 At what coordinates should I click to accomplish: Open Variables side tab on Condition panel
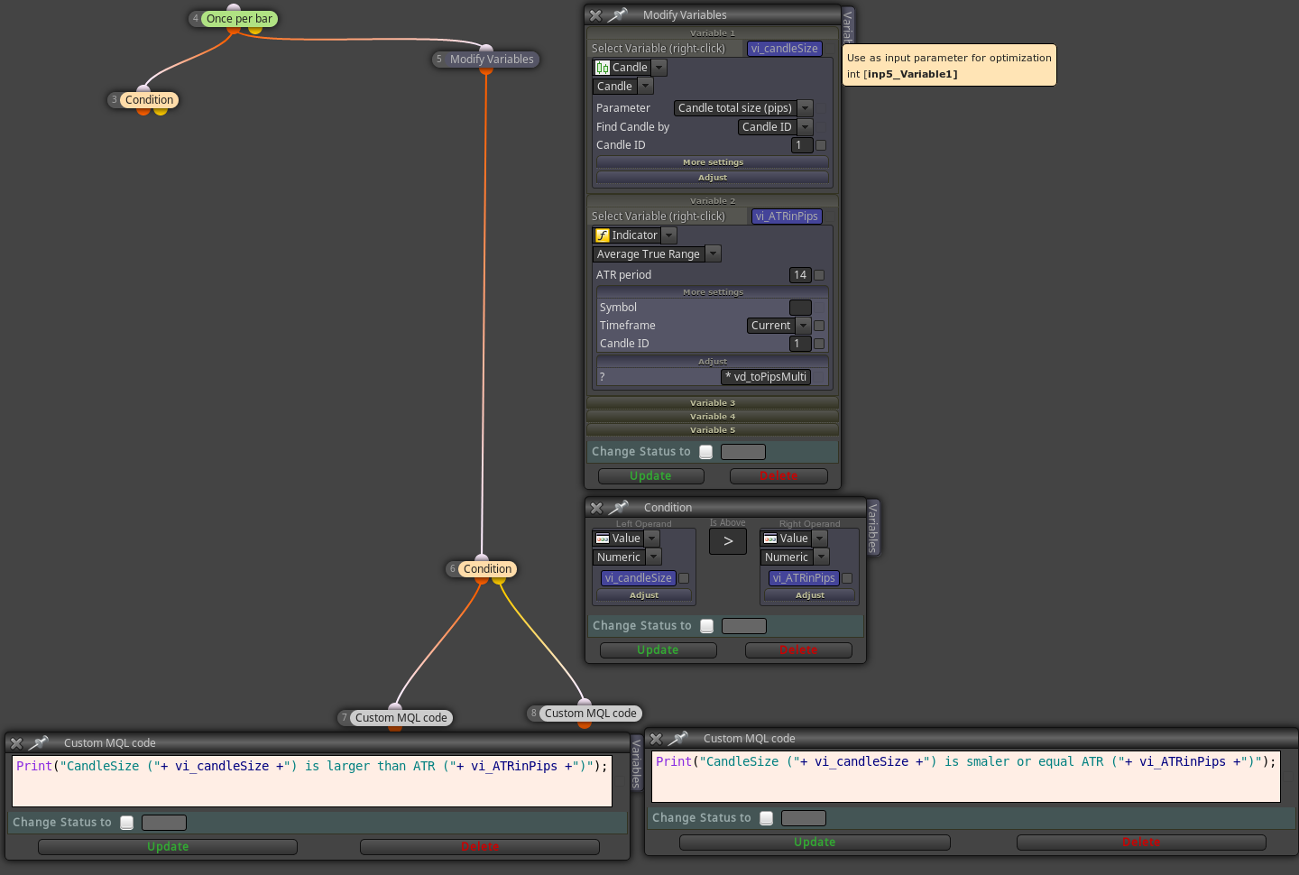[873, 528]
